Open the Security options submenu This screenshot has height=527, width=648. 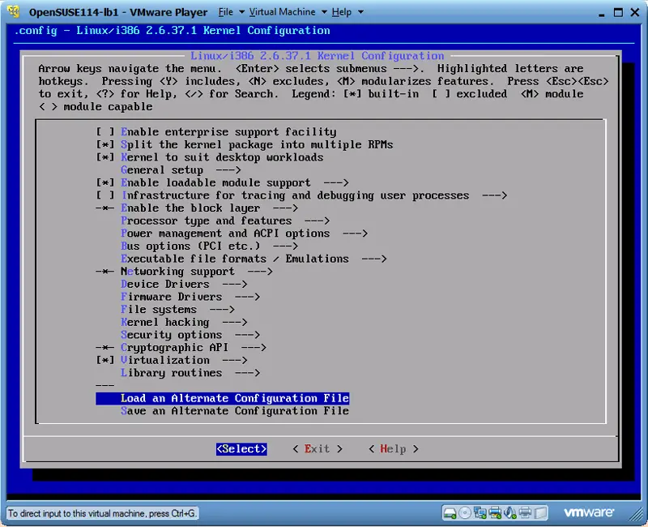190,335
